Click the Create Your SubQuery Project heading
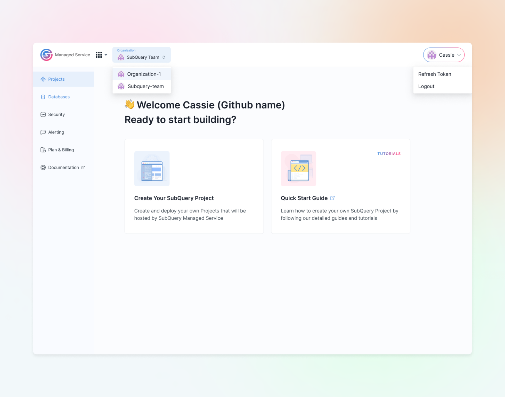Screen dimensions: 505x397 174,198
